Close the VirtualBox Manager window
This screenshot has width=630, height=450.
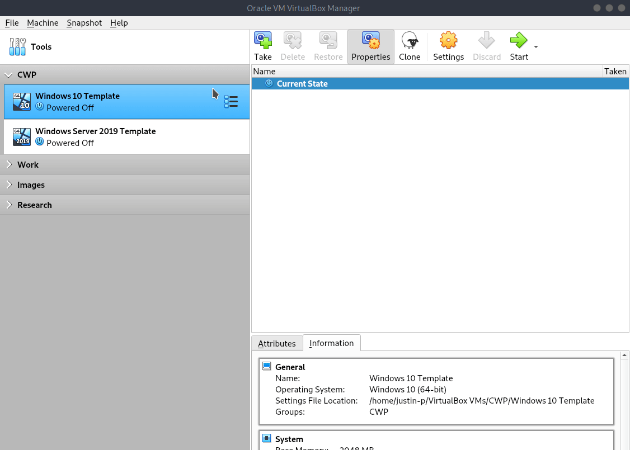point(621,8)
